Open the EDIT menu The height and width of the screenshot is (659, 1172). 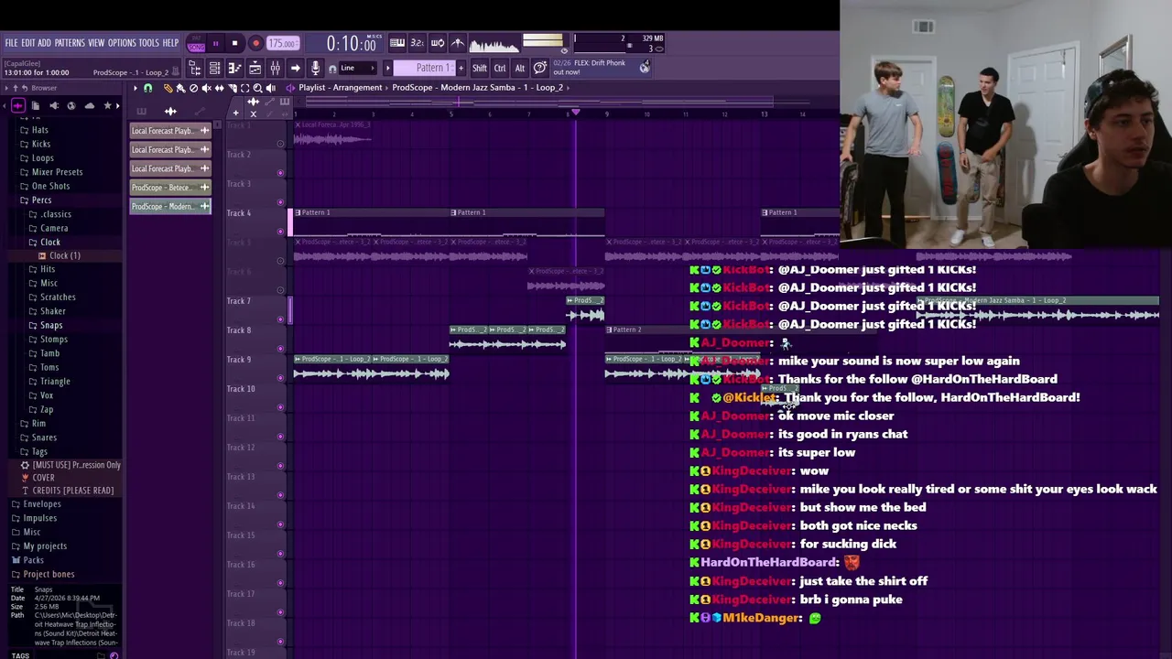(x=28, y=43)
